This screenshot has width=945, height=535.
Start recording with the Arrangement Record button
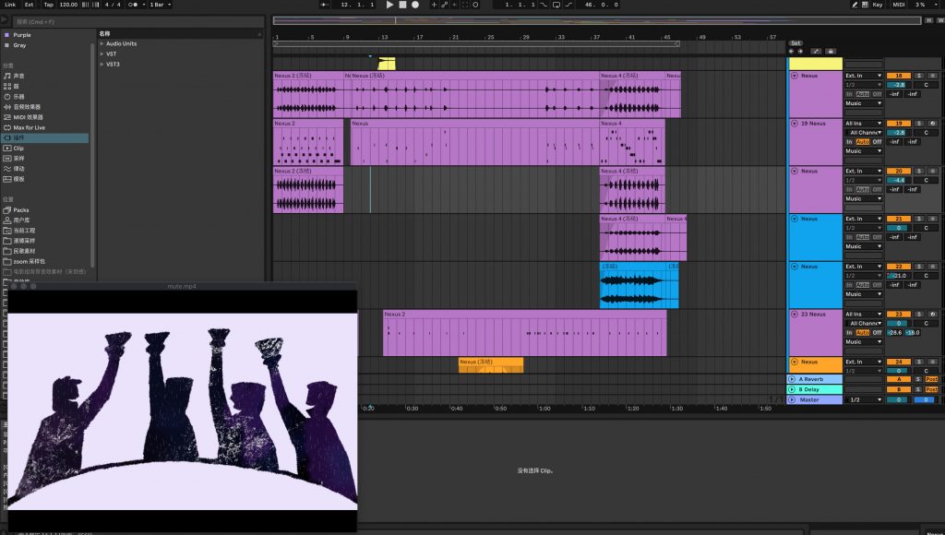415,5
